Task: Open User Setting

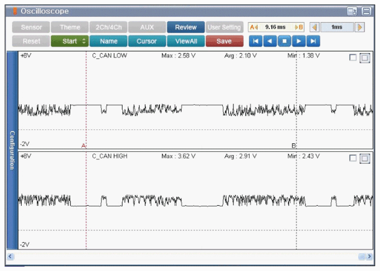Action: point(224,27)
